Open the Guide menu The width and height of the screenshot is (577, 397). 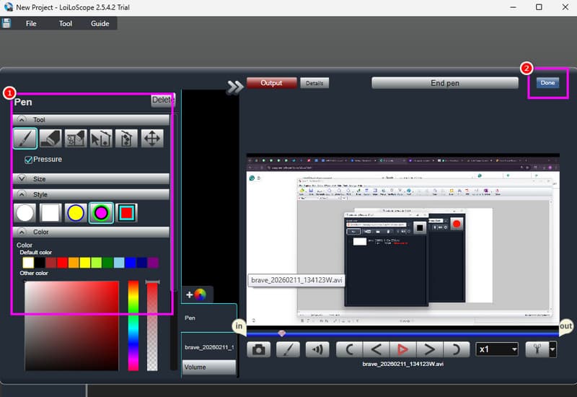tap(100, 23)
